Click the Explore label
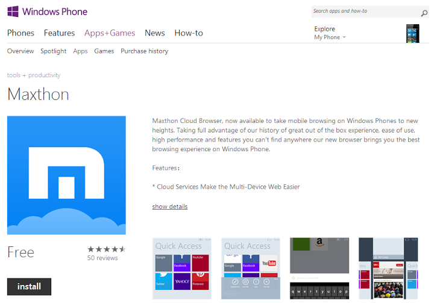Viewport: 434px width, 303px height. tap(324, 29)
